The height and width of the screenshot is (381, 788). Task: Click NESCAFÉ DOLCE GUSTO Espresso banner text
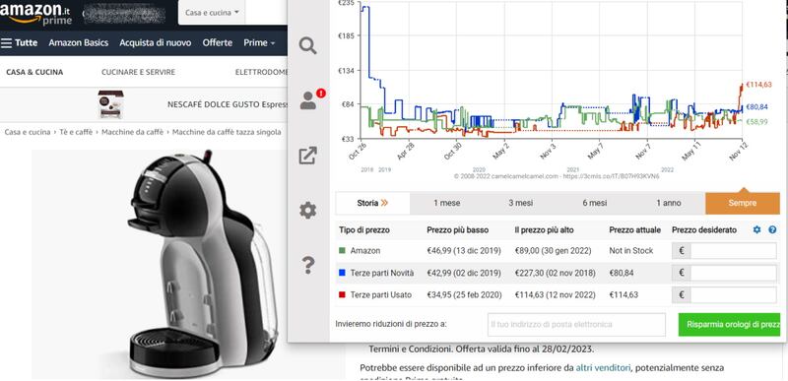228,104
